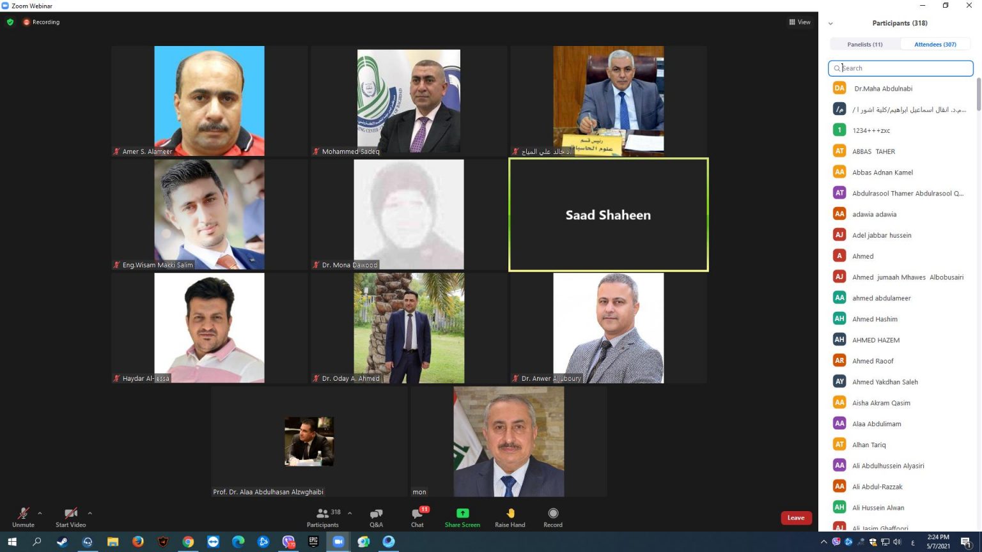Image resolution: width=982 pixels, height=552 pixels.
Task: Toggle the Unmute microphone button
Action: click(x=23, y=513)
